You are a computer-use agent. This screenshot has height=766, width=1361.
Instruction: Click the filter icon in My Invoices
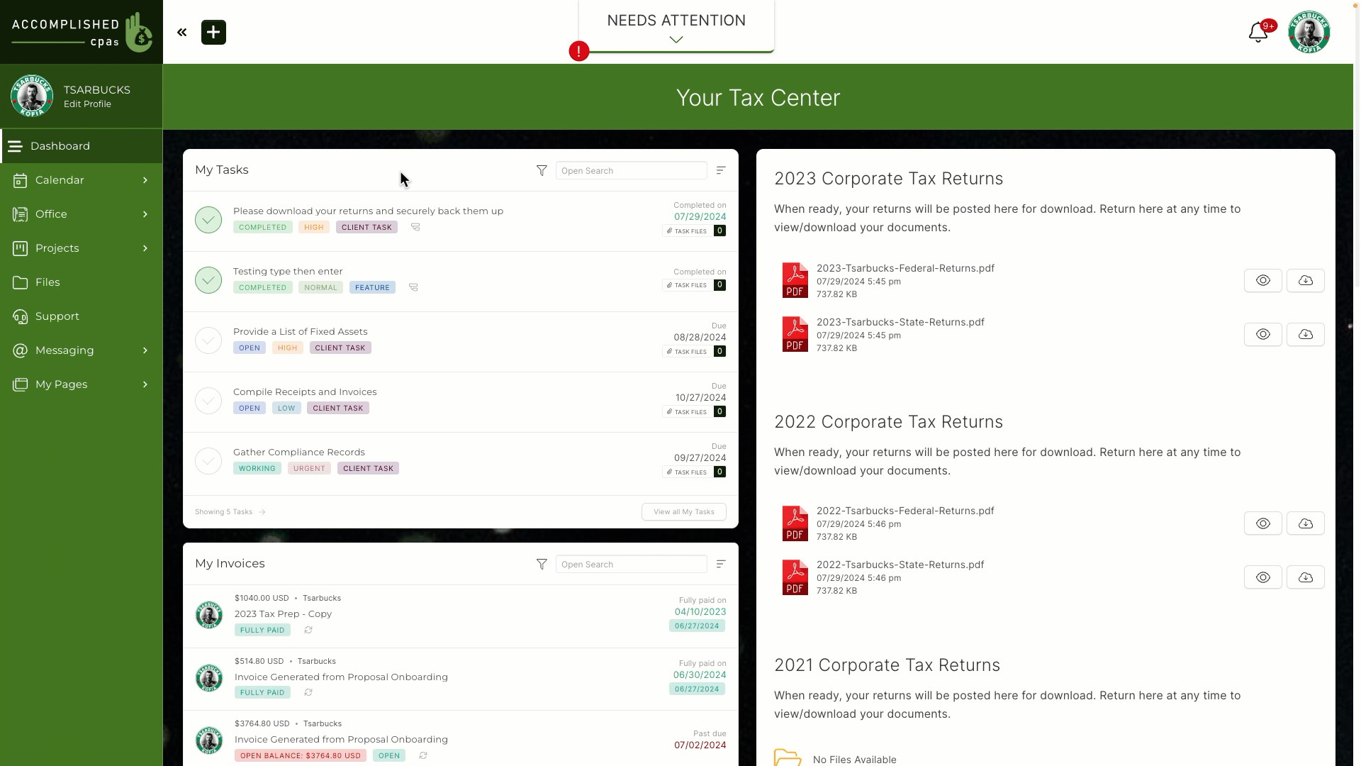542,564
